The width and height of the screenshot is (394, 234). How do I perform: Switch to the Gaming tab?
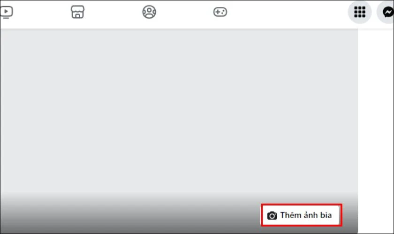coord(220,12)
